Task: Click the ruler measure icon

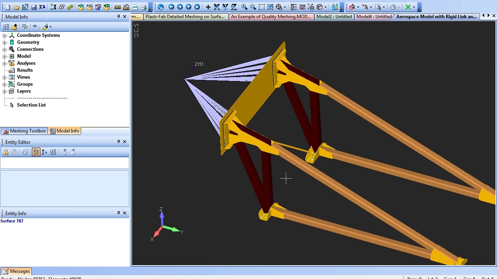Action: coord(118,7)
